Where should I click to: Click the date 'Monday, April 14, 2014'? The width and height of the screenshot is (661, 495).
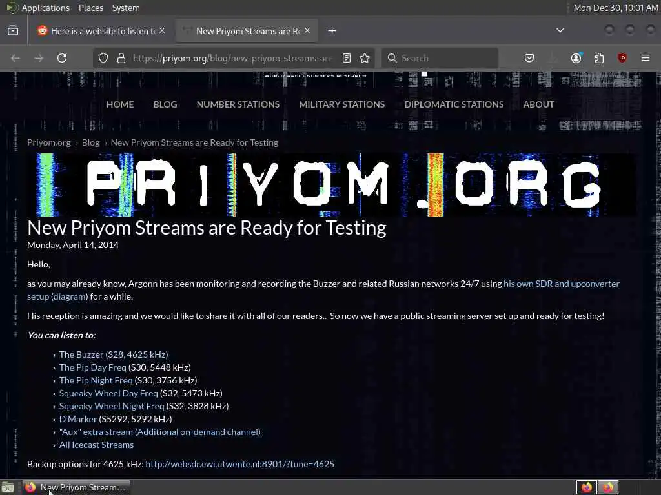(73, 245)
